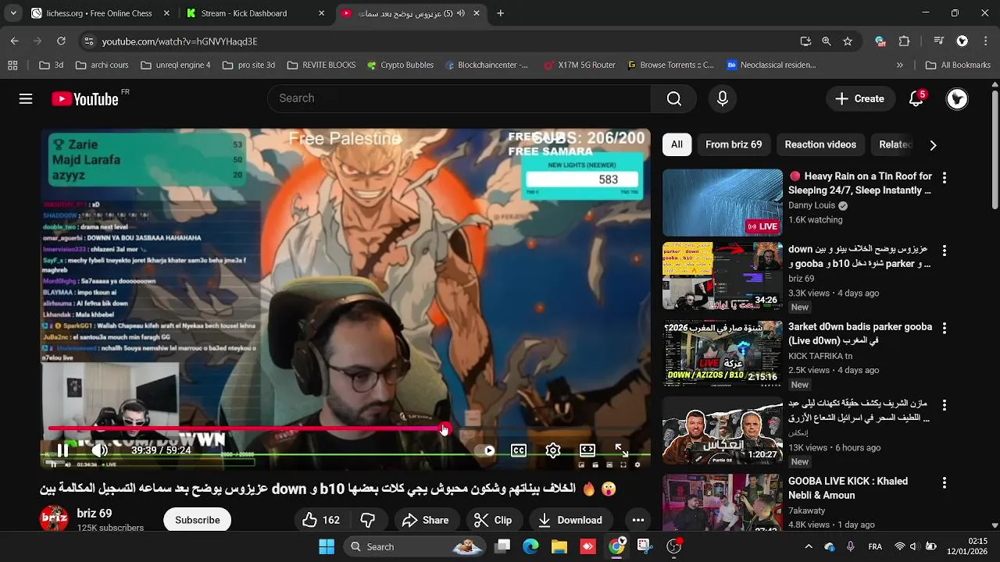Open tab search dropdown
Viewport: 1000px width, 562px height.
click(13, 13)
